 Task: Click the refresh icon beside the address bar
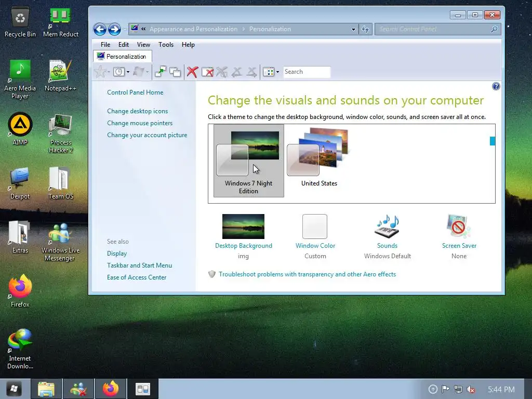tap(365, 29)
